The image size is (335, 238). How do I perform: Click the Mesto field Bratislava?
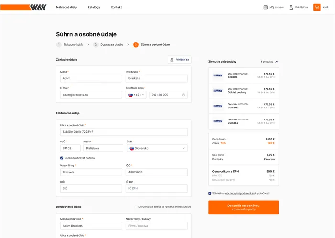[103, 148]
